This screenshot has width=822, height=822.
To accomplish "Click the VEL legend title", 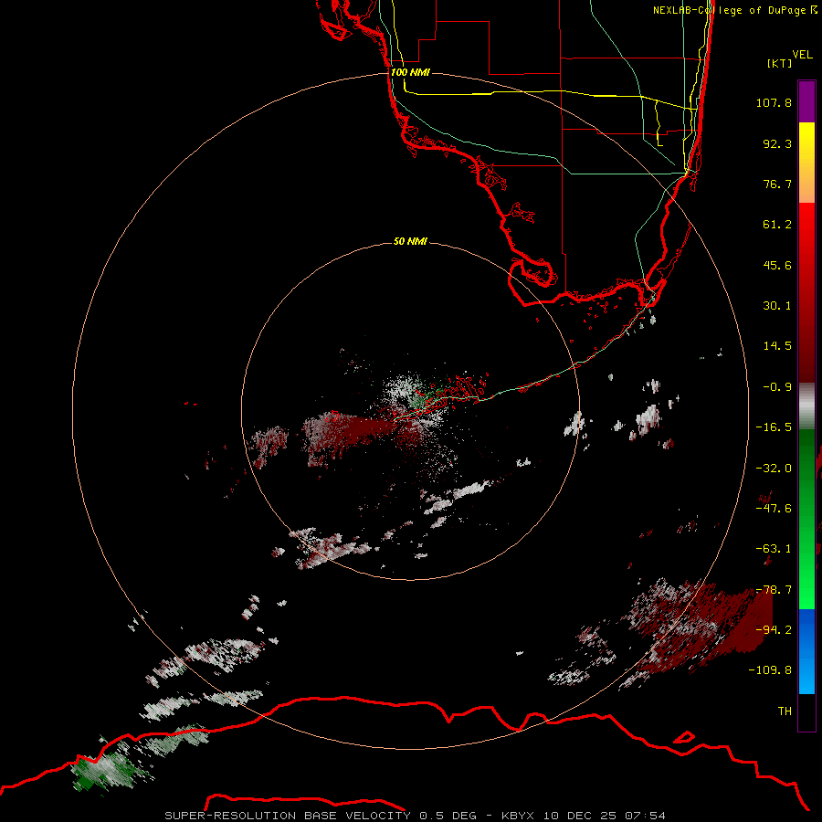I will 802,54.
